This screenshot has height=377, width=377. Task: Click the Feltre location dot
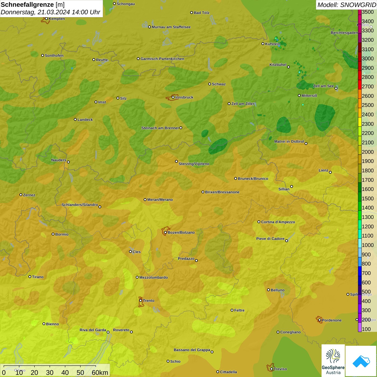232,310
